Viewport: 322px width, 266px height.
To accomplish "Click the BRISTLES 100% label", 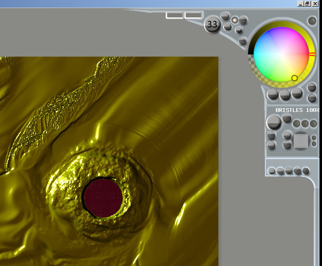I will tap(297, 110).
